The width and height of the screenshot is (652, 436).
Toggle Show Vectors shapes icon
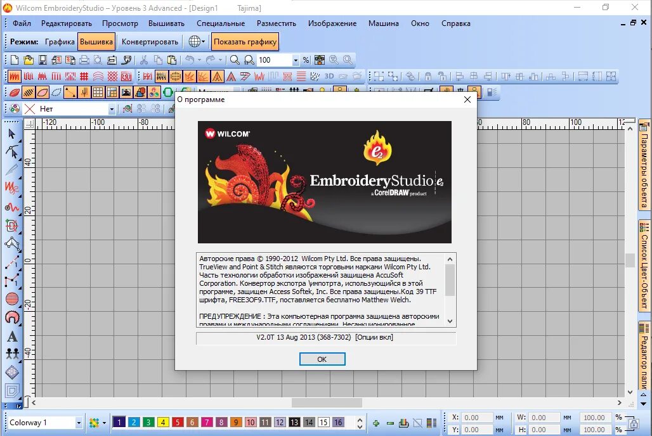[141, 93]
